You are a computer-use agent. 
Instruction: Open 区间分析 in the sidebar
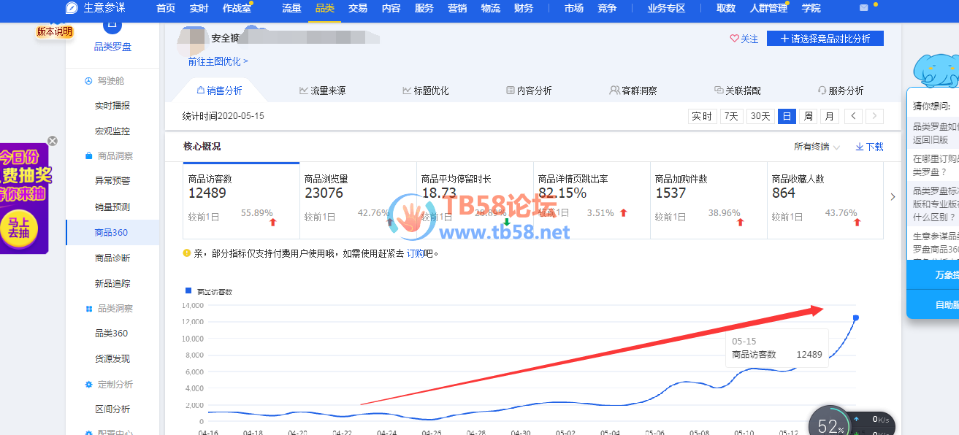(112, 409)
